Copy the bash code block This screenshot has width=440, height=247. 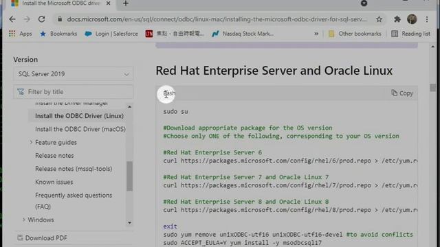[x=402, y=93]
